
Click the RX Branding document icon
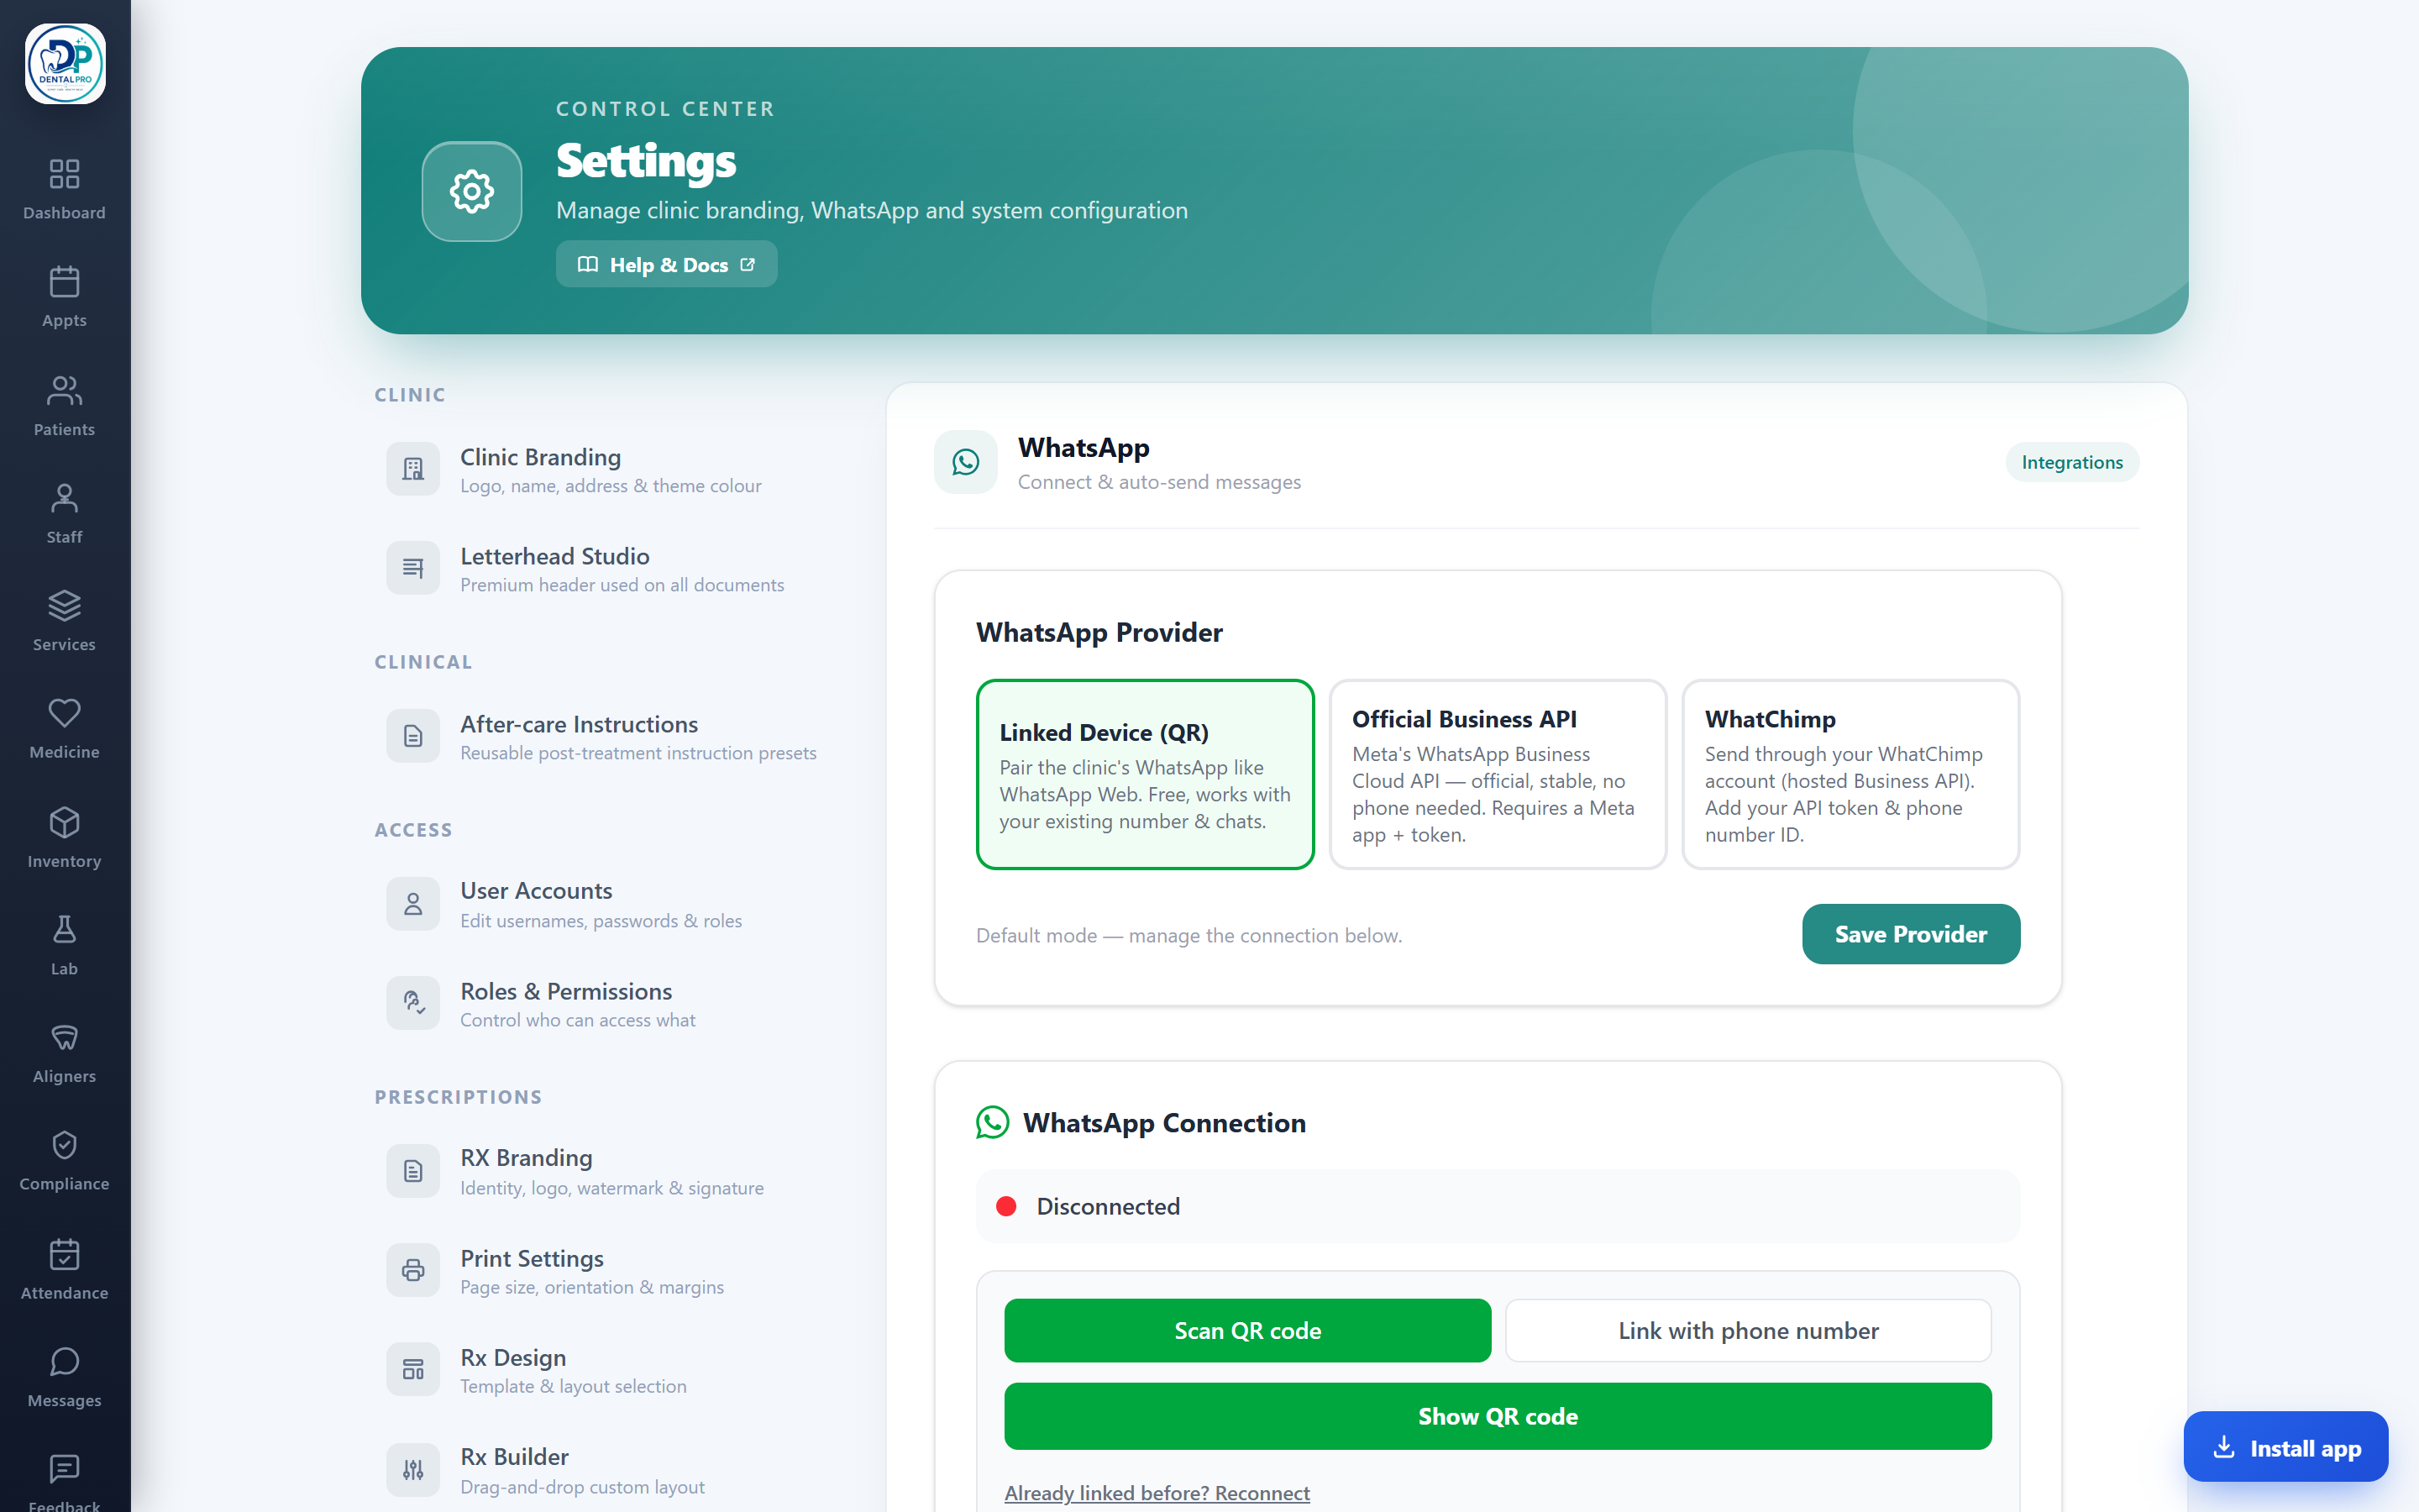pos(413,1171)
